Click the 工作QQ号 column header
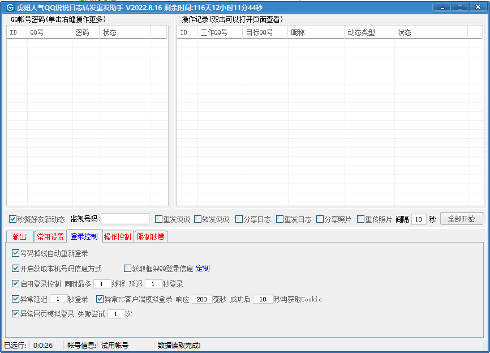Screen dimensions: 490x353 pyautogui.click(x=220, y=32)
